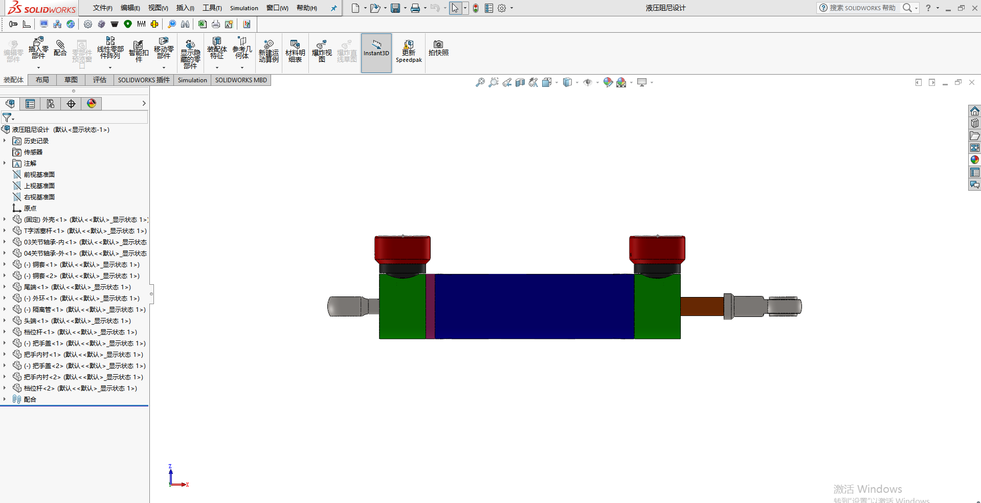981x503 pixels.
Task: Open SOLIDWORKS Resources home icon in task pane
Action: [974, 111]
